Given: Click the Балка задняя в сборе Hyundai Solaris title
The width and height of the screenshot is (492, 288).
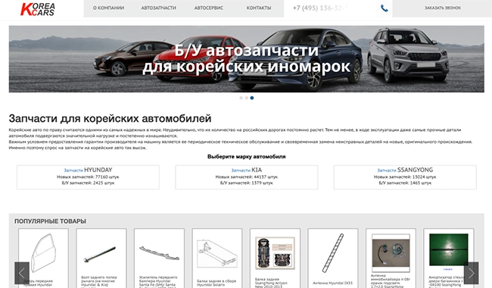Looking at the screenshot, I should 216,283.
